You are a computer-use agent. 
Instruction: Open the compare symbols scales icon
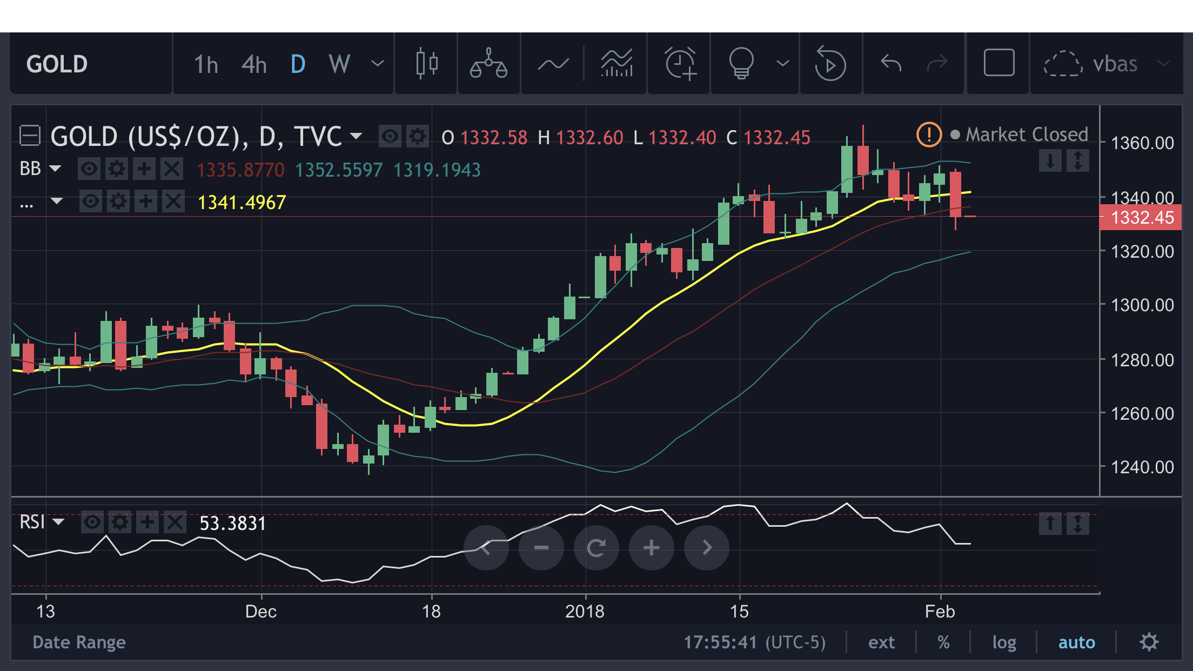[x=488, y=64]
